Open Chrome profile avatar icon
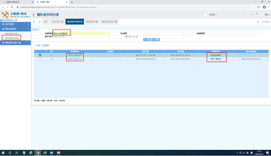Screen dimensions: 271x156 point(264,7)
